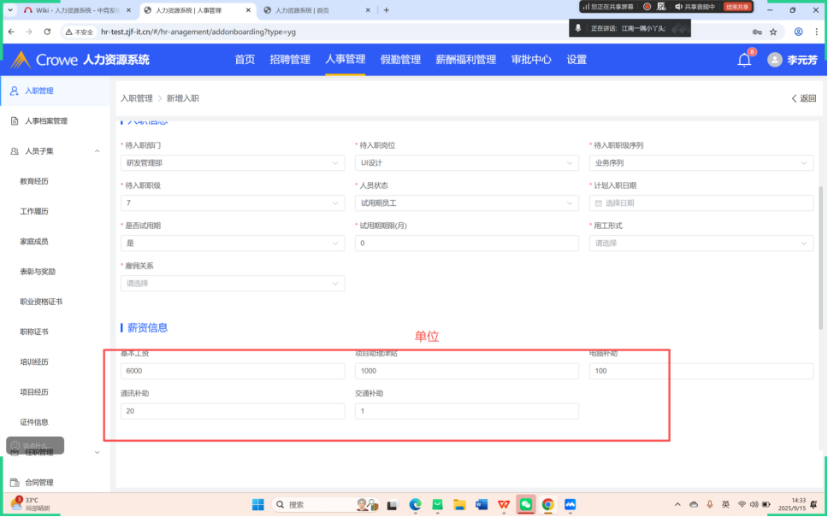This screenshot has width=828, height=517.
Task: Click the 人事档案管理 sidebar icon
Action: (x=15, y=120)
